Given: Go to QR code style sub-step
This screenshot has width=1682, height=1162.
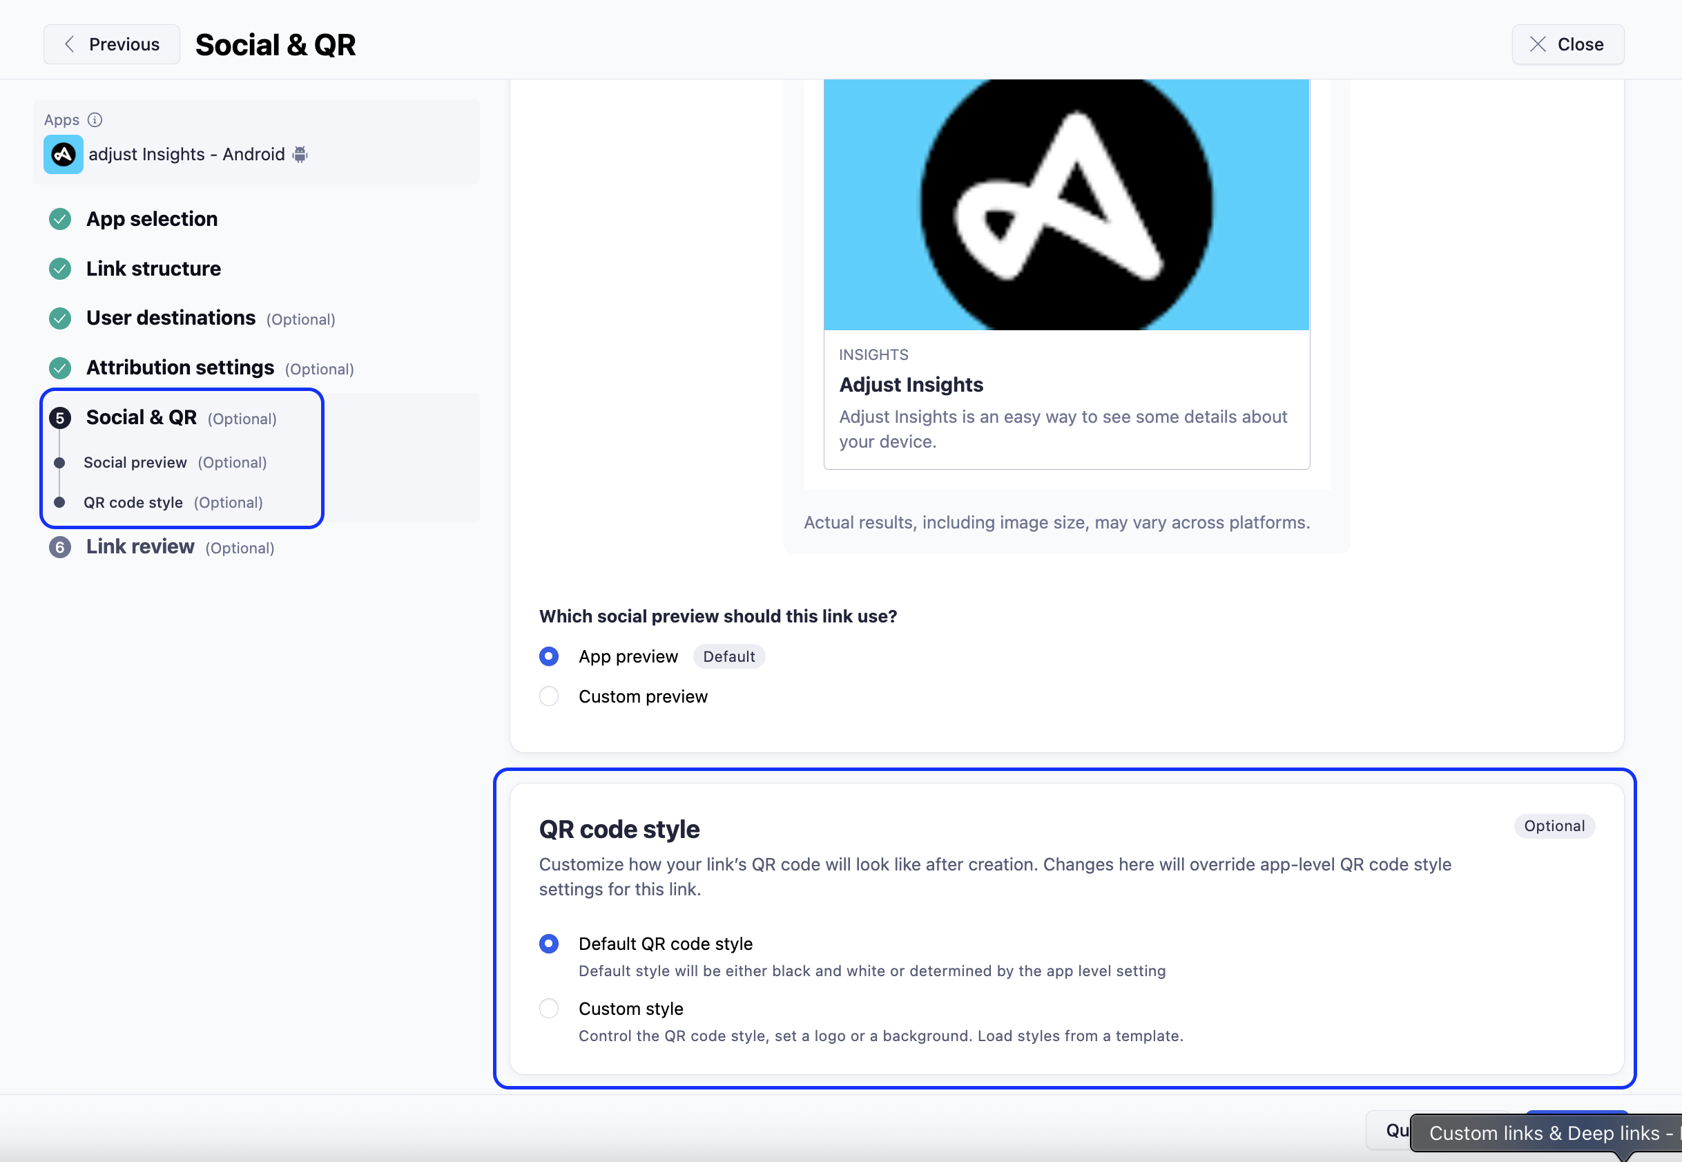Looking at the screenshot, I should [x=133, y=502].
